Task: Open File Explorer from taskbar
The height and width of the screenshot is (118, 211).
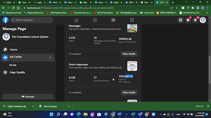Action: (x=85, y=114)
